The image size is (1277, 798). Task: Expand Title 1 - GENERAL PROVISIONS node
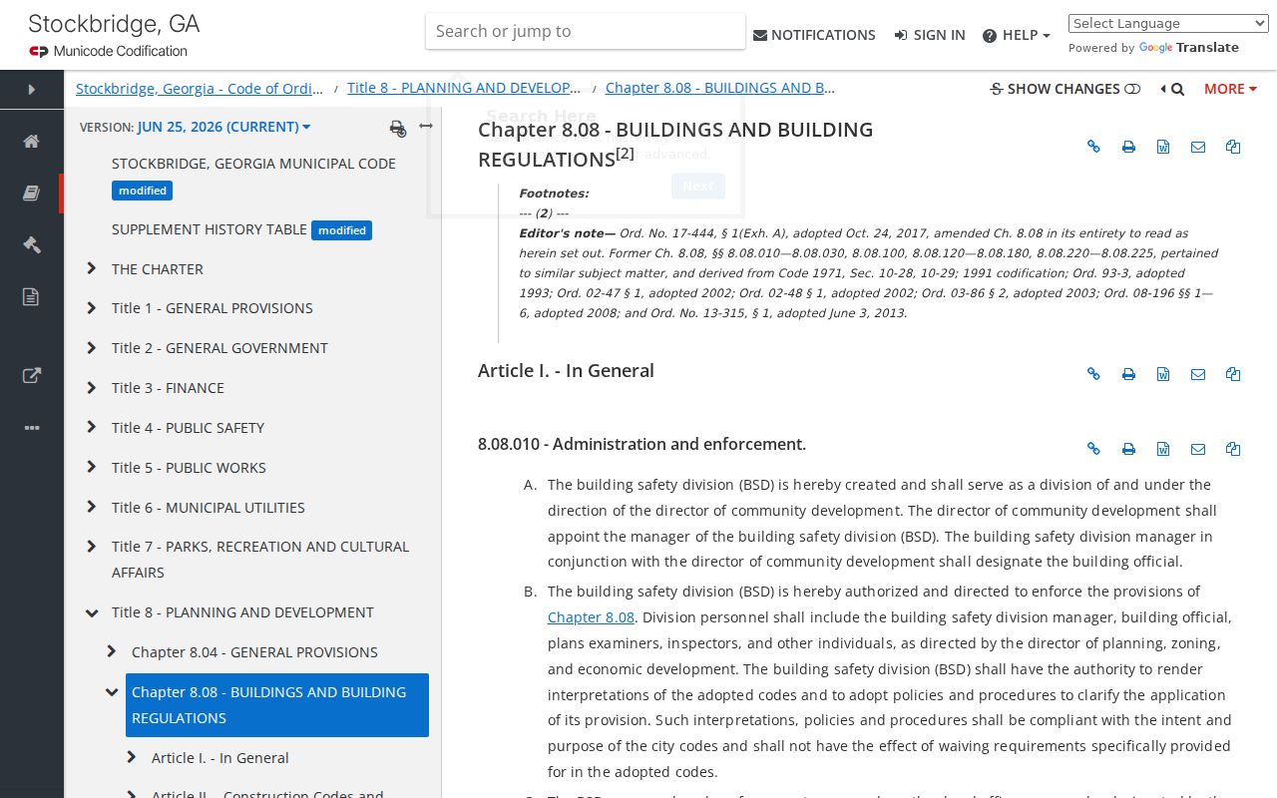point(91,308)
